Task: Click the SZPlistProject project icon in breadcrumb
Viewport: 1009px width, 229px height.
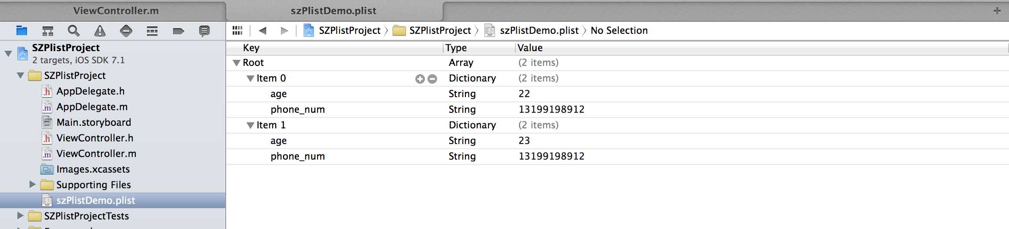Action: click(x=309, y=30)
